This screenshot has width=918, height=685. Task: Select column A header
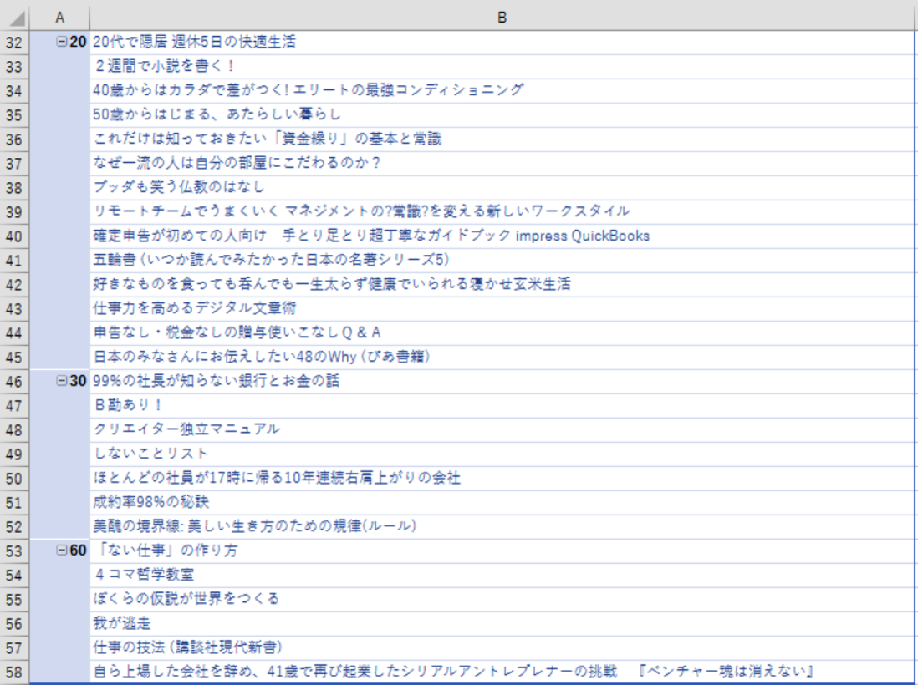coord(59,18)
